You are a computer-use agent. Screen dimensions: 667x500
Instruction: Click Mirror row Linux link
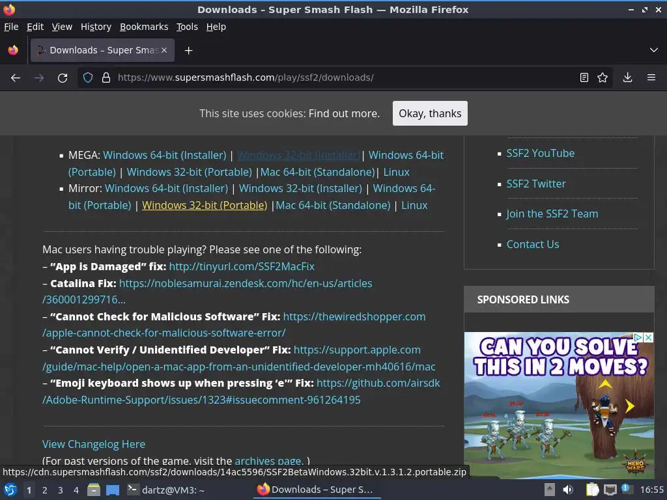[x=414, y=205]
